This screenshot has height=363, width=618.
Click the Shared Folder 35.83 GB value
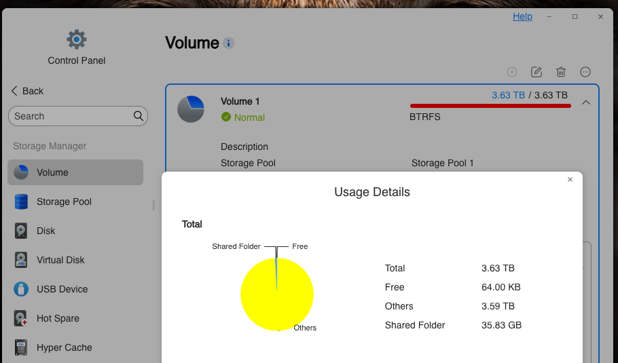pos(501,325)
